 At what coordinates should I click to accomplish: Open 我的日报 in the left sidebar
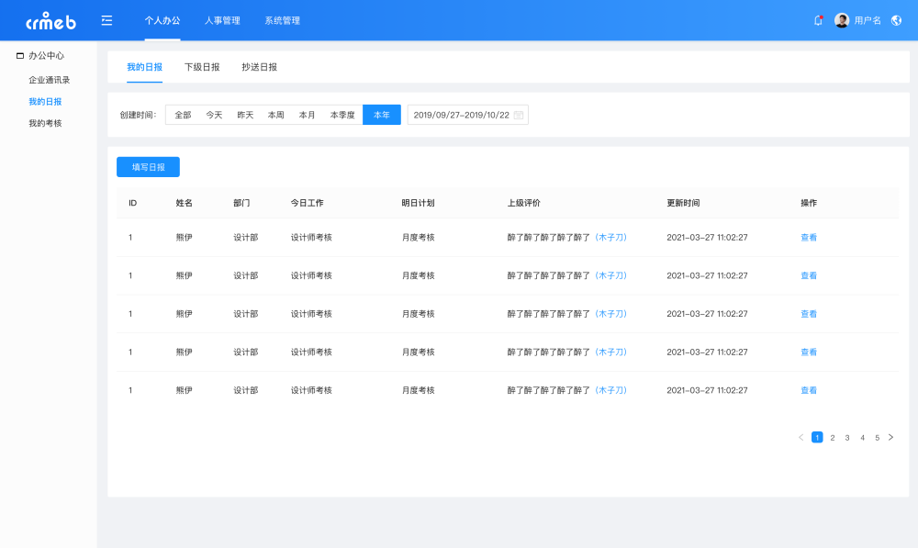click(x=45, y=102)
